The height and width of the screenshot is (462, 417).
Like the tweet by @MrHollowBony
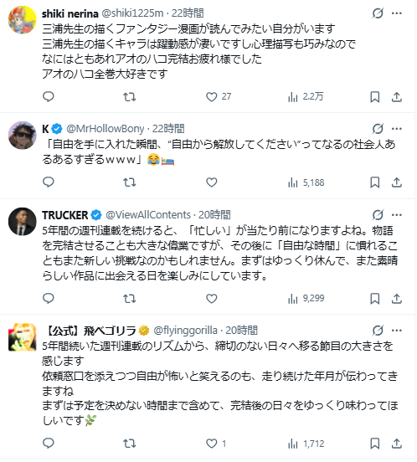(x=211, y=182)
